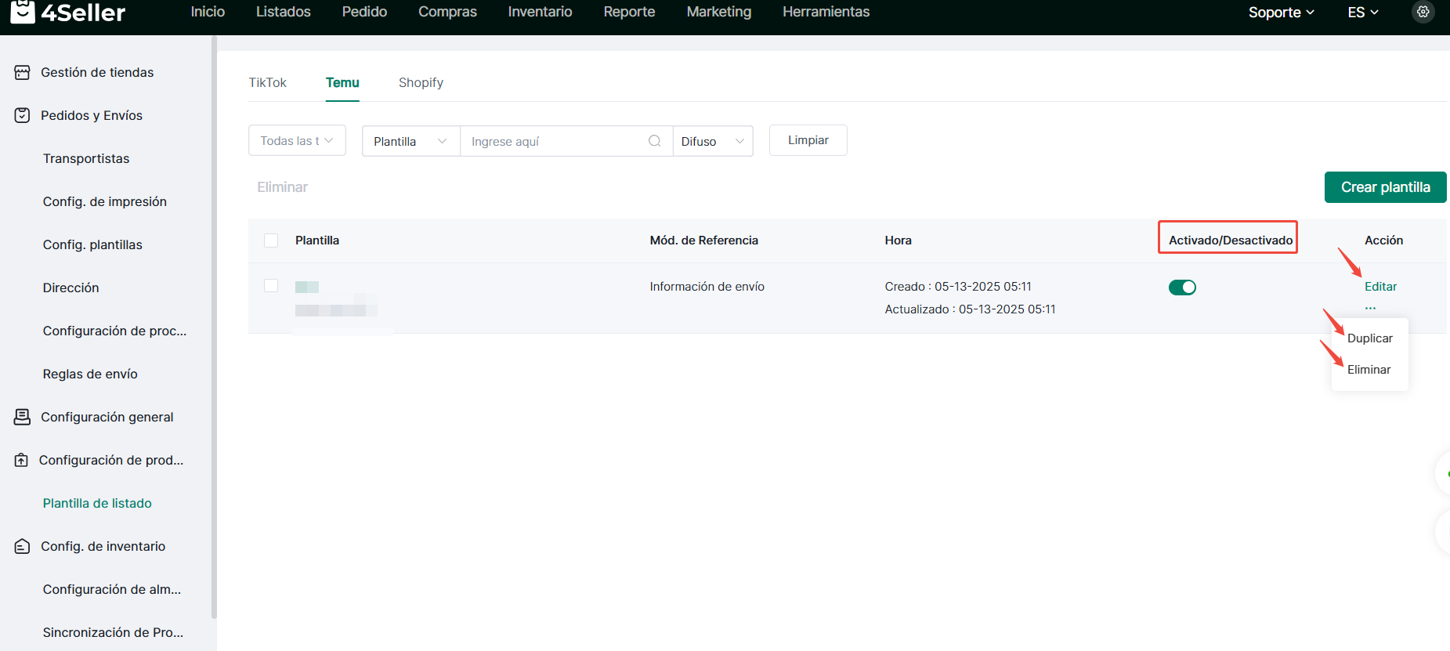
Task: Open the Listados menu
Action: pyautogui.click(x=284, y=12)
